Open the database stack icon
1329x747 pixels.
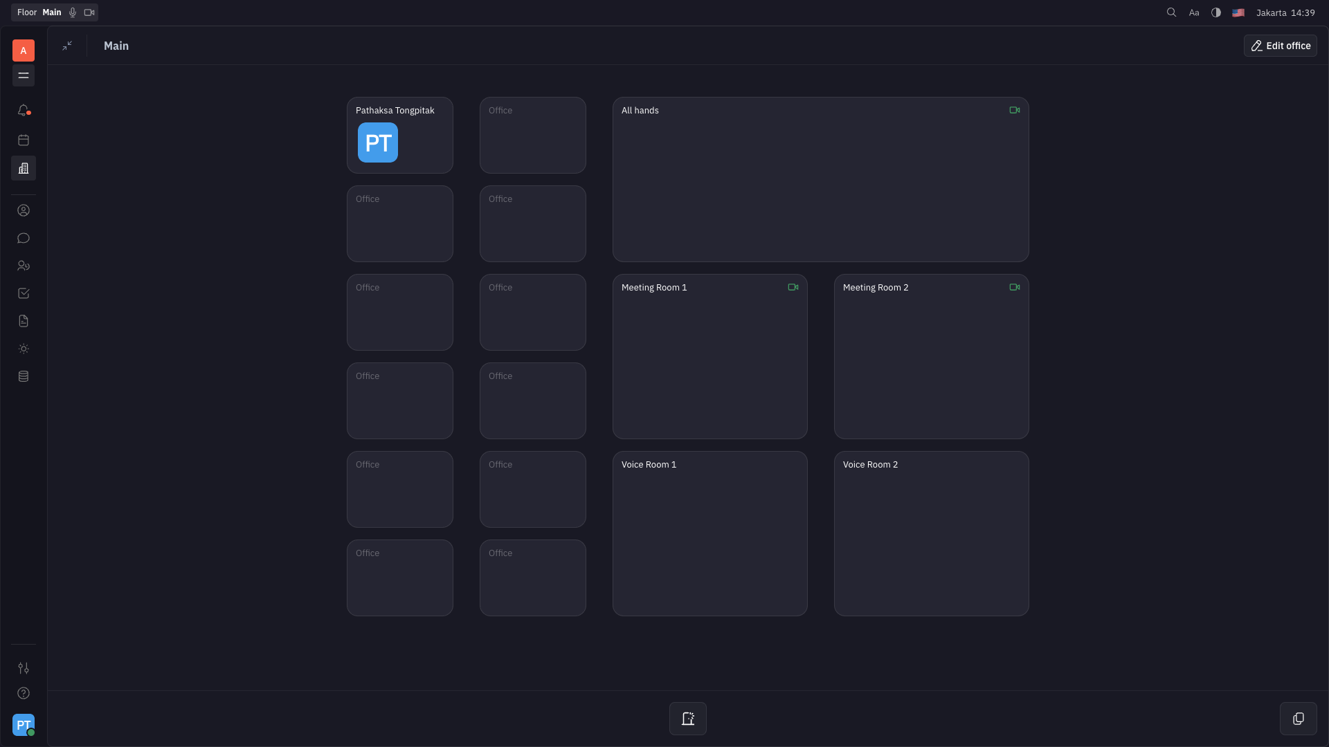pos(24,376)
